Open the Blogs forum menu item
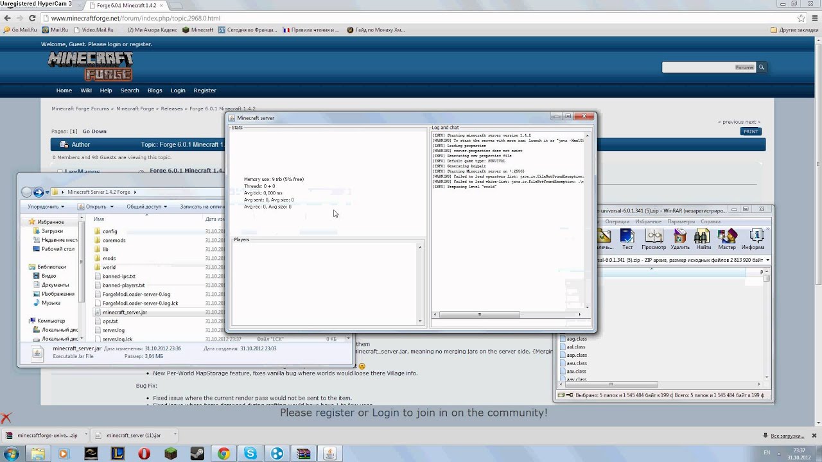 click(x=155, y=90)
